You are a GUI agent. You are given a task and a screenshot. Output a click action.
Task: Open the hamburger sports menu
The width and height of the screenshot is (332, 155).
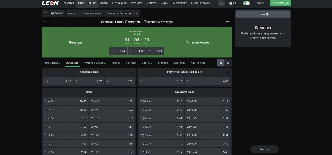[45, 13]
